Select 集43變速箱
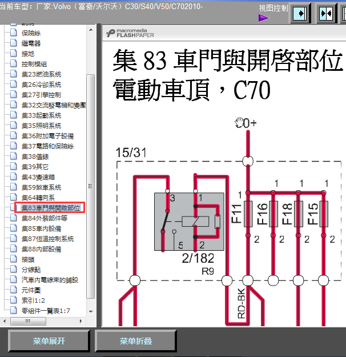346x357 pixels. tap(38, 177)
